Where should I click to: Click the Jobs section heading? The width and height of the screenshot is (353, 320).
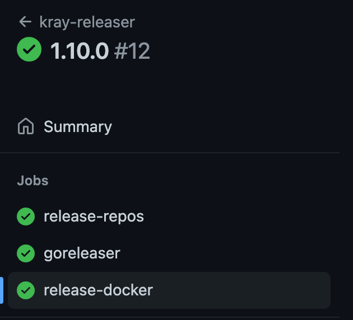point(33,181)
